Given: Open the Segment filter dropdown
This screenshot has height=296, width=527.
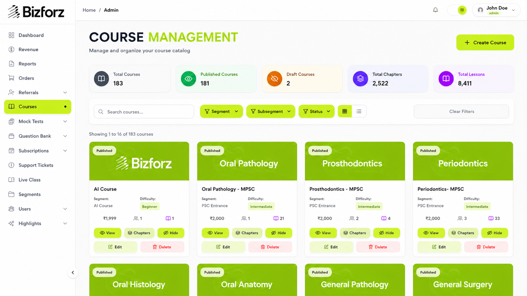Looking at the screenshot, I should 221,111.
